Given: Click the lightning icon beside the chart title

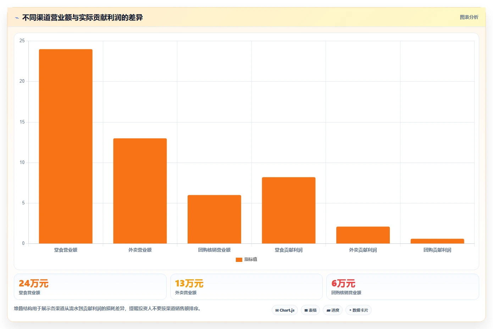Looking at the screenshot, I should tap(17, 18).
